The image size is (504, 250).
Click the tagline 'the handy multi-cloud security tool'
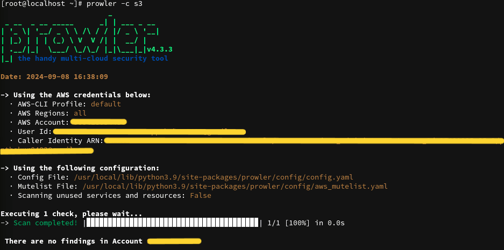pyautogui.click(x=93, y=59)
